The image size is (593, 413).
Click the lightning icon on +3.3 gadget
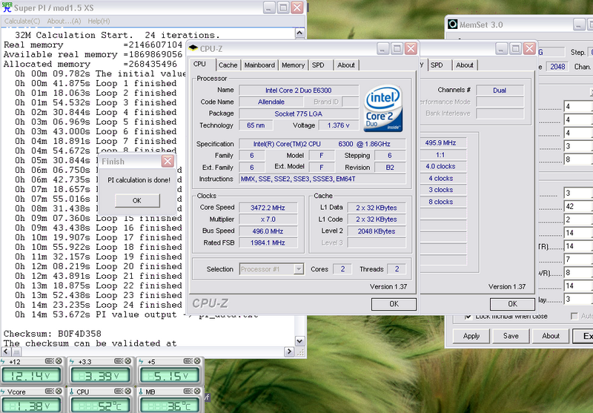coord(72,362)
